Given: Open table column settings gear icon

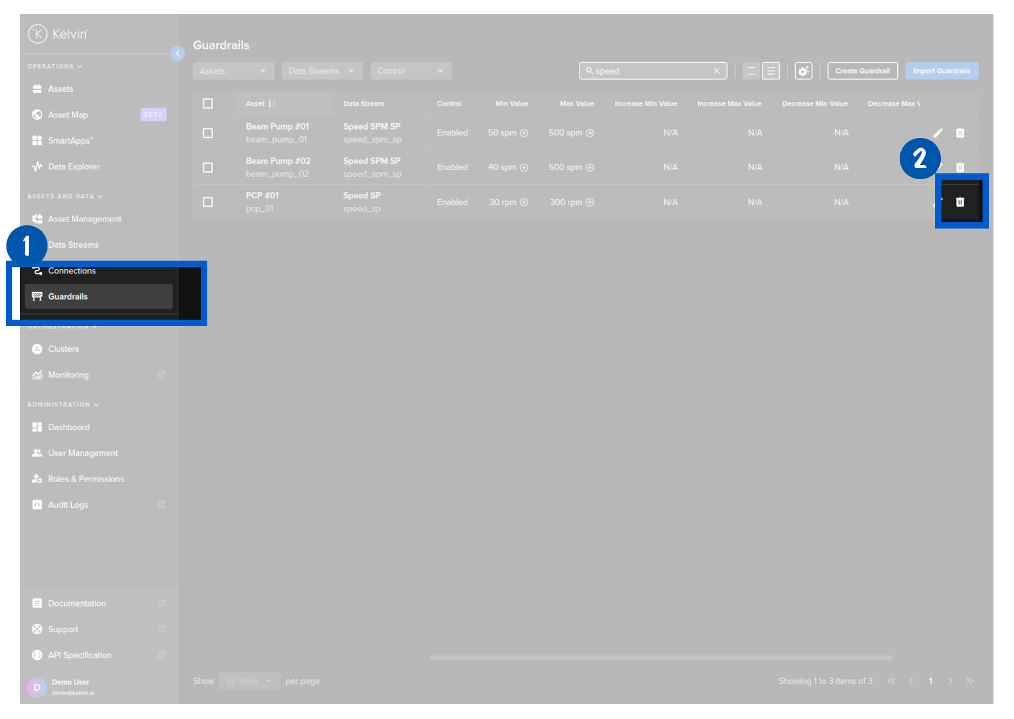Looking at the screenshot, I should [x=803, y=71].
